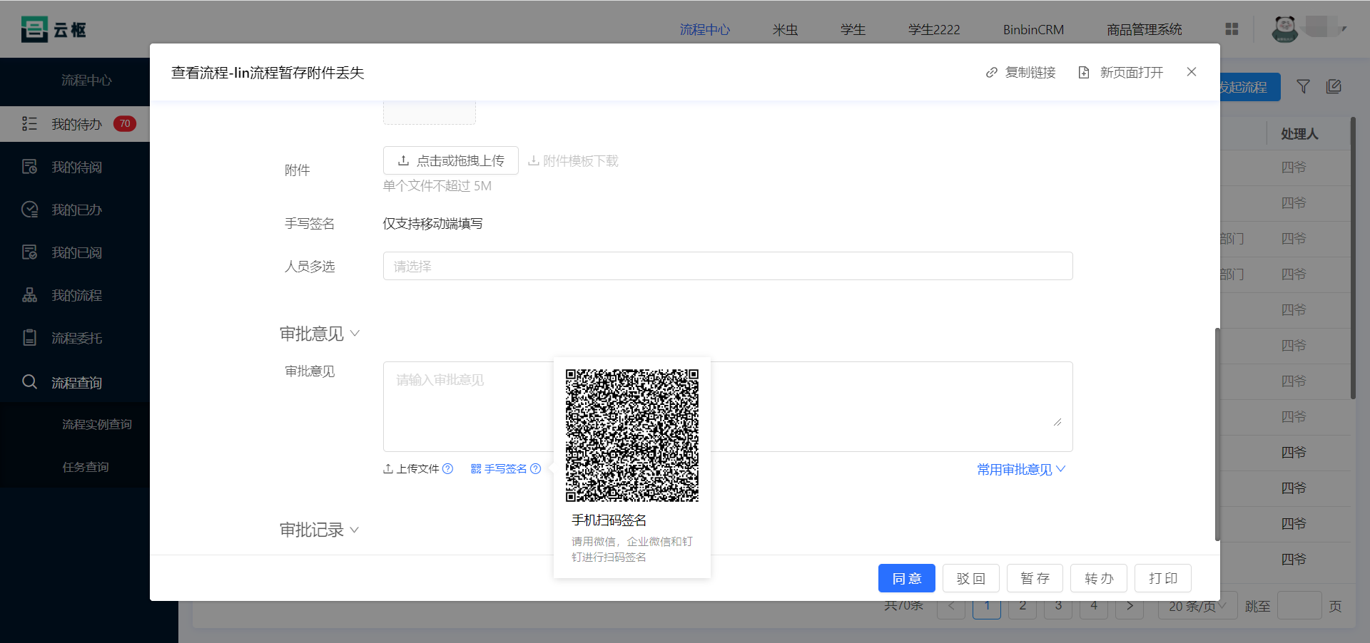This screenshot has height=643, width=1370.
Task: Click the help icon next to 上传文件
Action: 447,469
